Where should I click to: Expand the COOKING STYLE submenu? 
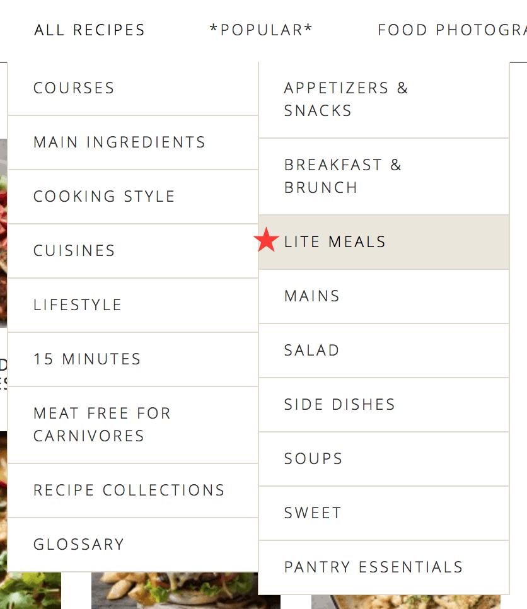(104, 197)
